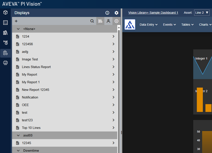Viewport: 212px width, 153px height.
Task: Open the Assets cube icon in sidebar
Action: (x=6, y=12)
